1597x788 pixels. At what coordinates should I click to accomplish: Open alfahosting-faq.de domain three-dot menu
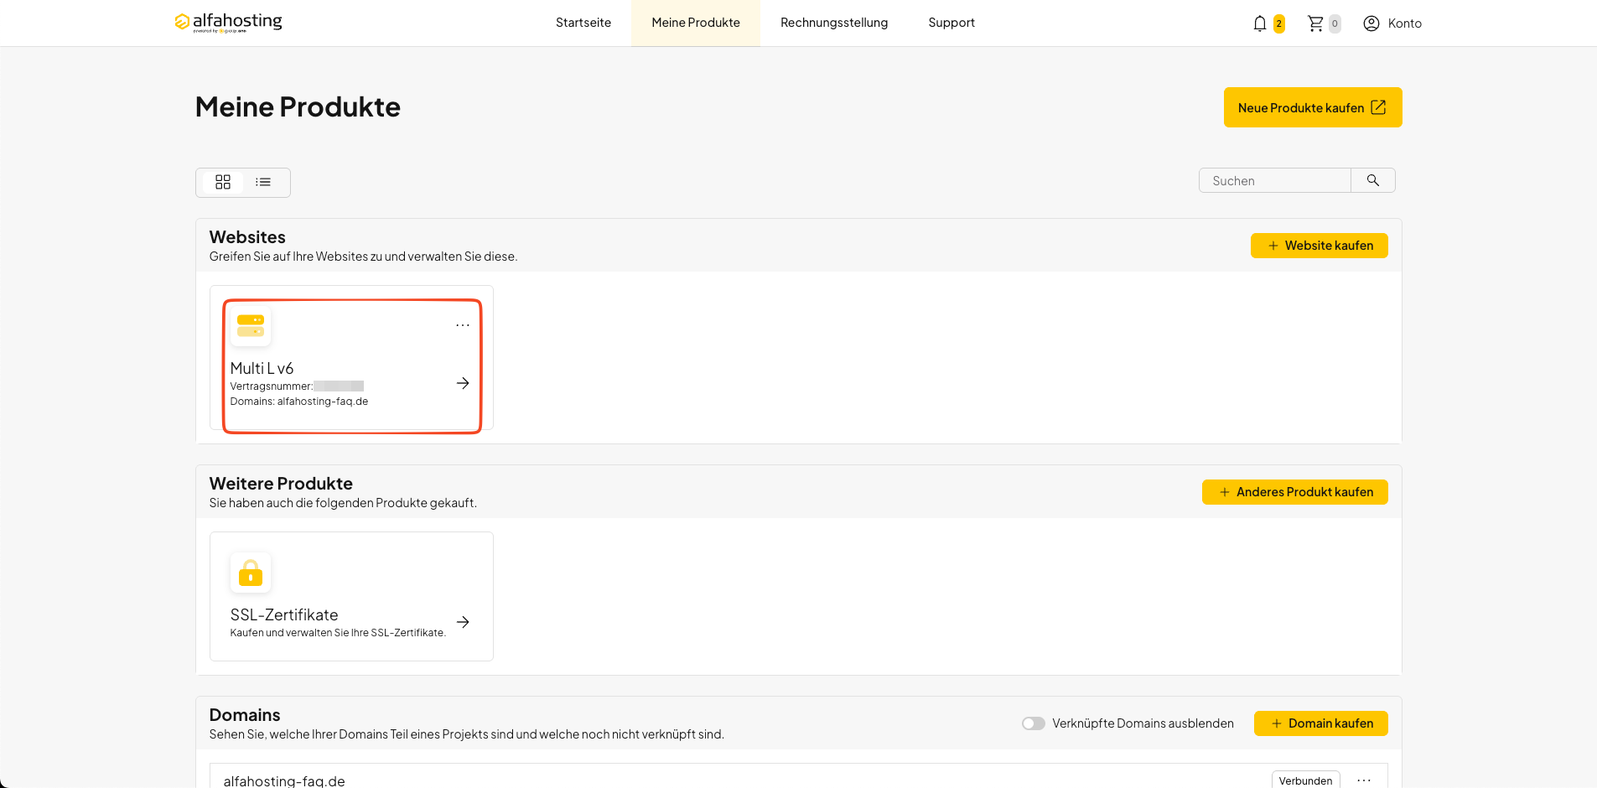1364,780
